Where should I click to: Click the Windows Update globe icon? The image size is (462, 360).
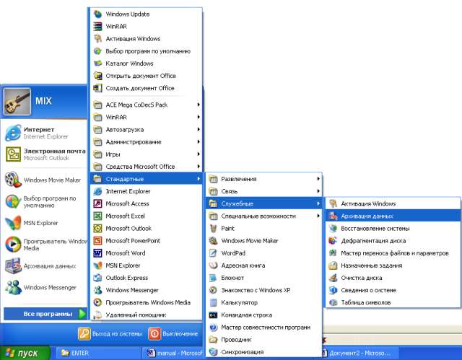click(97, 14)
